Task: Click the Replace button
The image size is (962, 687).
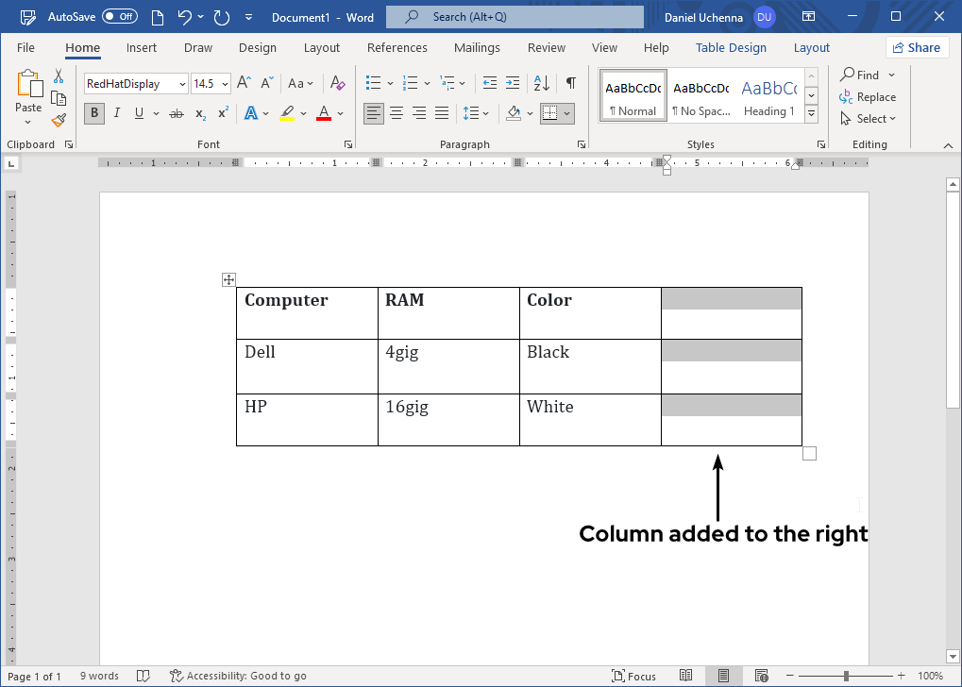Action: (x=869, y=97)
